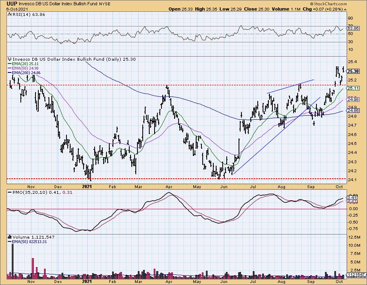Click the Volume 1.1M header value
This screenshot has width=367, height=285.
[x=286, y=9]
